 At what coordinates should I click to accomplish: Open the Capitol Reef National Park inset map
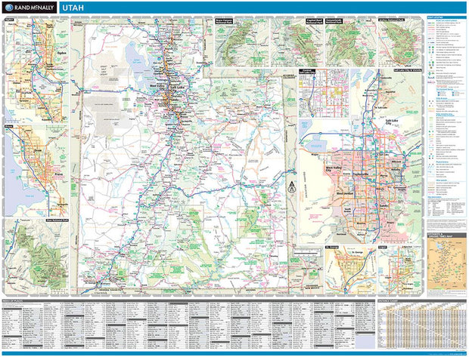coord(297,42)
